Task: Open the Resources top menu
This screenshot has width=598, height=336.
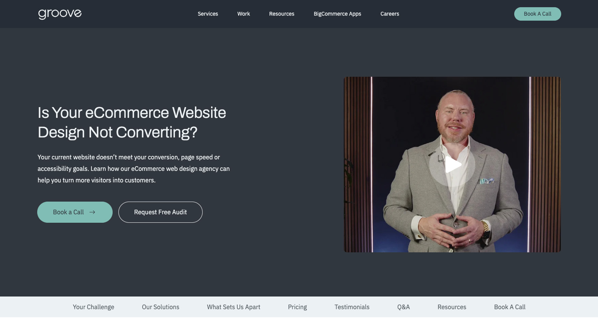Action: pos(282,14)
